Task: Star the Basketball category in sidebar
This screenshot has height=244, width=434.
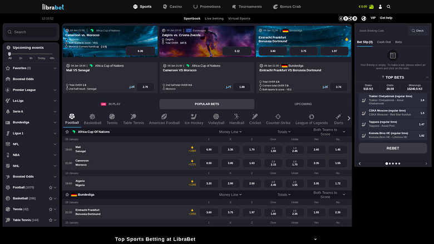Action: (x=51, y=198)
